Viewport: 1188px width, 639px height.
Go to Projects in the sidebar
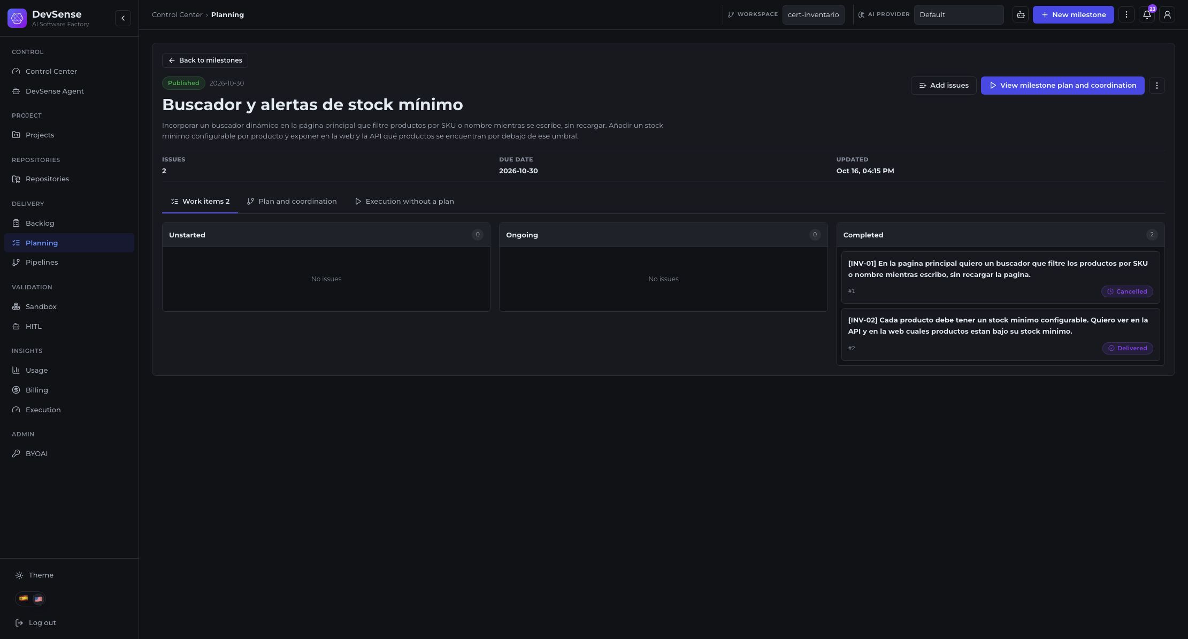69,135
